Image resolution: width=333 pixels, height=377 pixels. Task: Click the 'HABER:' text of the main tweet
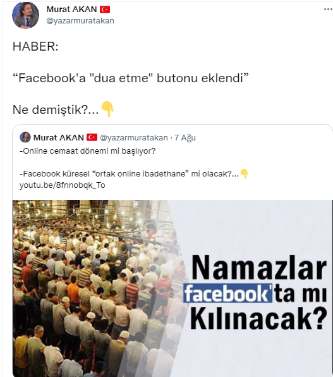pyautogui.click(x=35, y=46)
